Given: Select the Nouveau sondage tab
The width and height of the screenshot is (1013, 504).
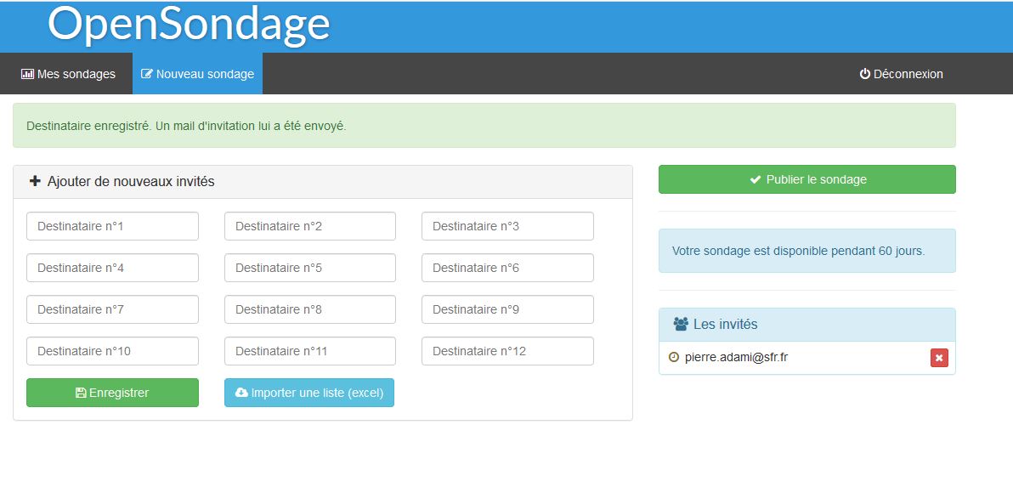Looking at the screenshot, I should (x=197, y=74).
